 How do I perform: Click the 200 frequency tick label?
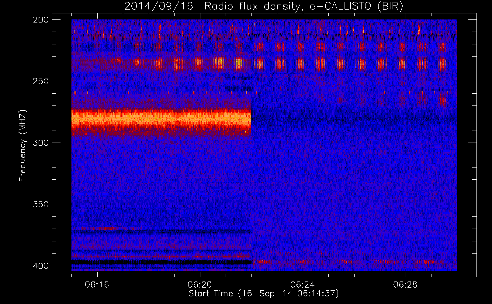40,20
